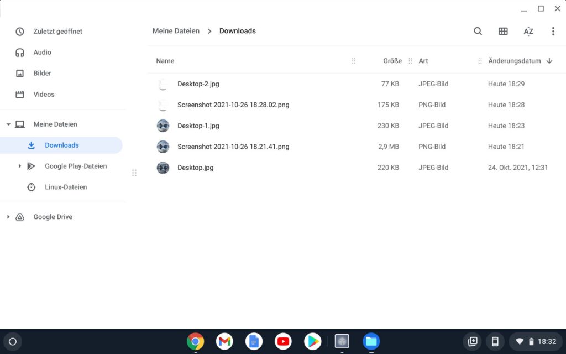The width and height of the screenshot is (566, 354).
Task: Open the Audio section
Action: pyautogui.click(x=42, y=53)
